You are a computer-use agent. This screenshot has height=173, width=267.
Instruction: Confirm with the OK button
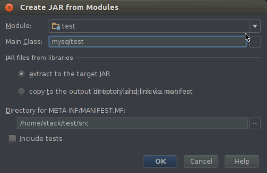coord(160,161)
